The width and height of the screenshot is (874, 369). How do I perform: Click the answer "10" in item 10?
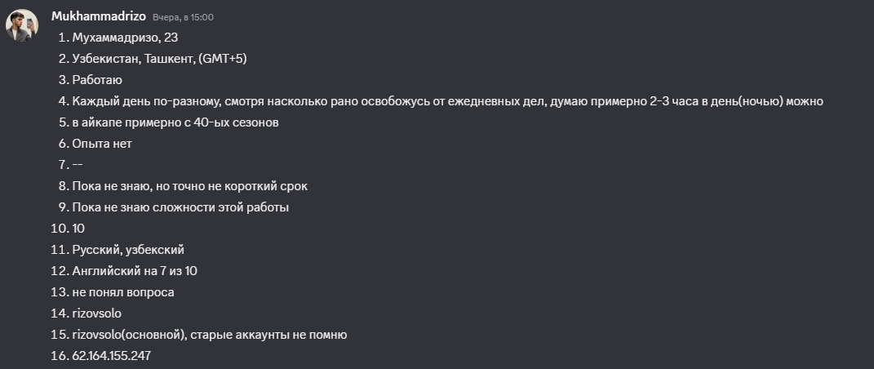[78, 229]
